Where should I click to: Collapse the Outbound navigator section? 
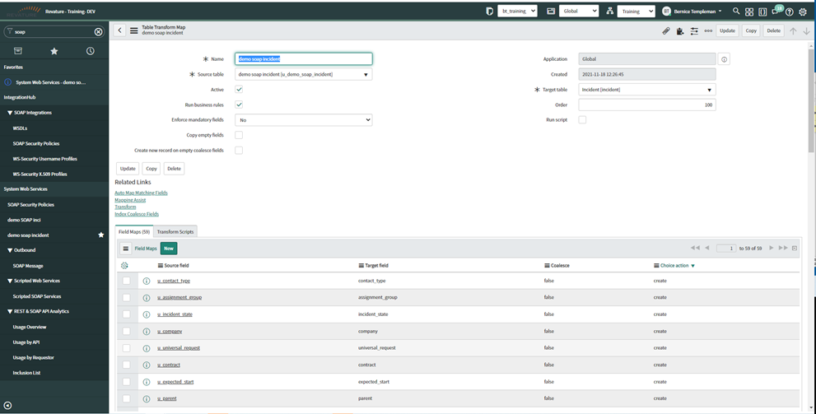coord(21,250)
